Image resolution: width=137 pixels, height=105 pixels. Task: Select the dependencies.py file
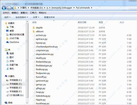tap(43, 54)
